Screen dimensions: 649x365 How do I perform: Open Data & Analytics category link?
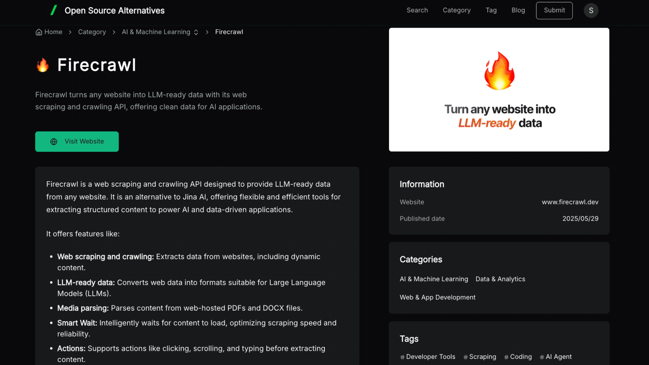(500, 279)
